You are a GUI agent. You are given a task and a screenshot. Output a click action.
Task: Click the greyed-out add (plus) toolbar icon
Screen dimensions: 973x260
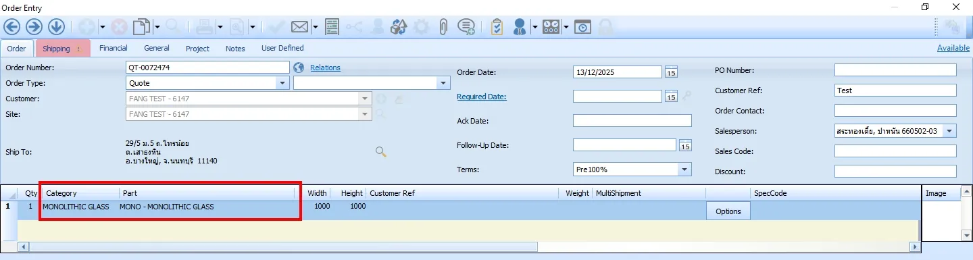coord(86,27)
